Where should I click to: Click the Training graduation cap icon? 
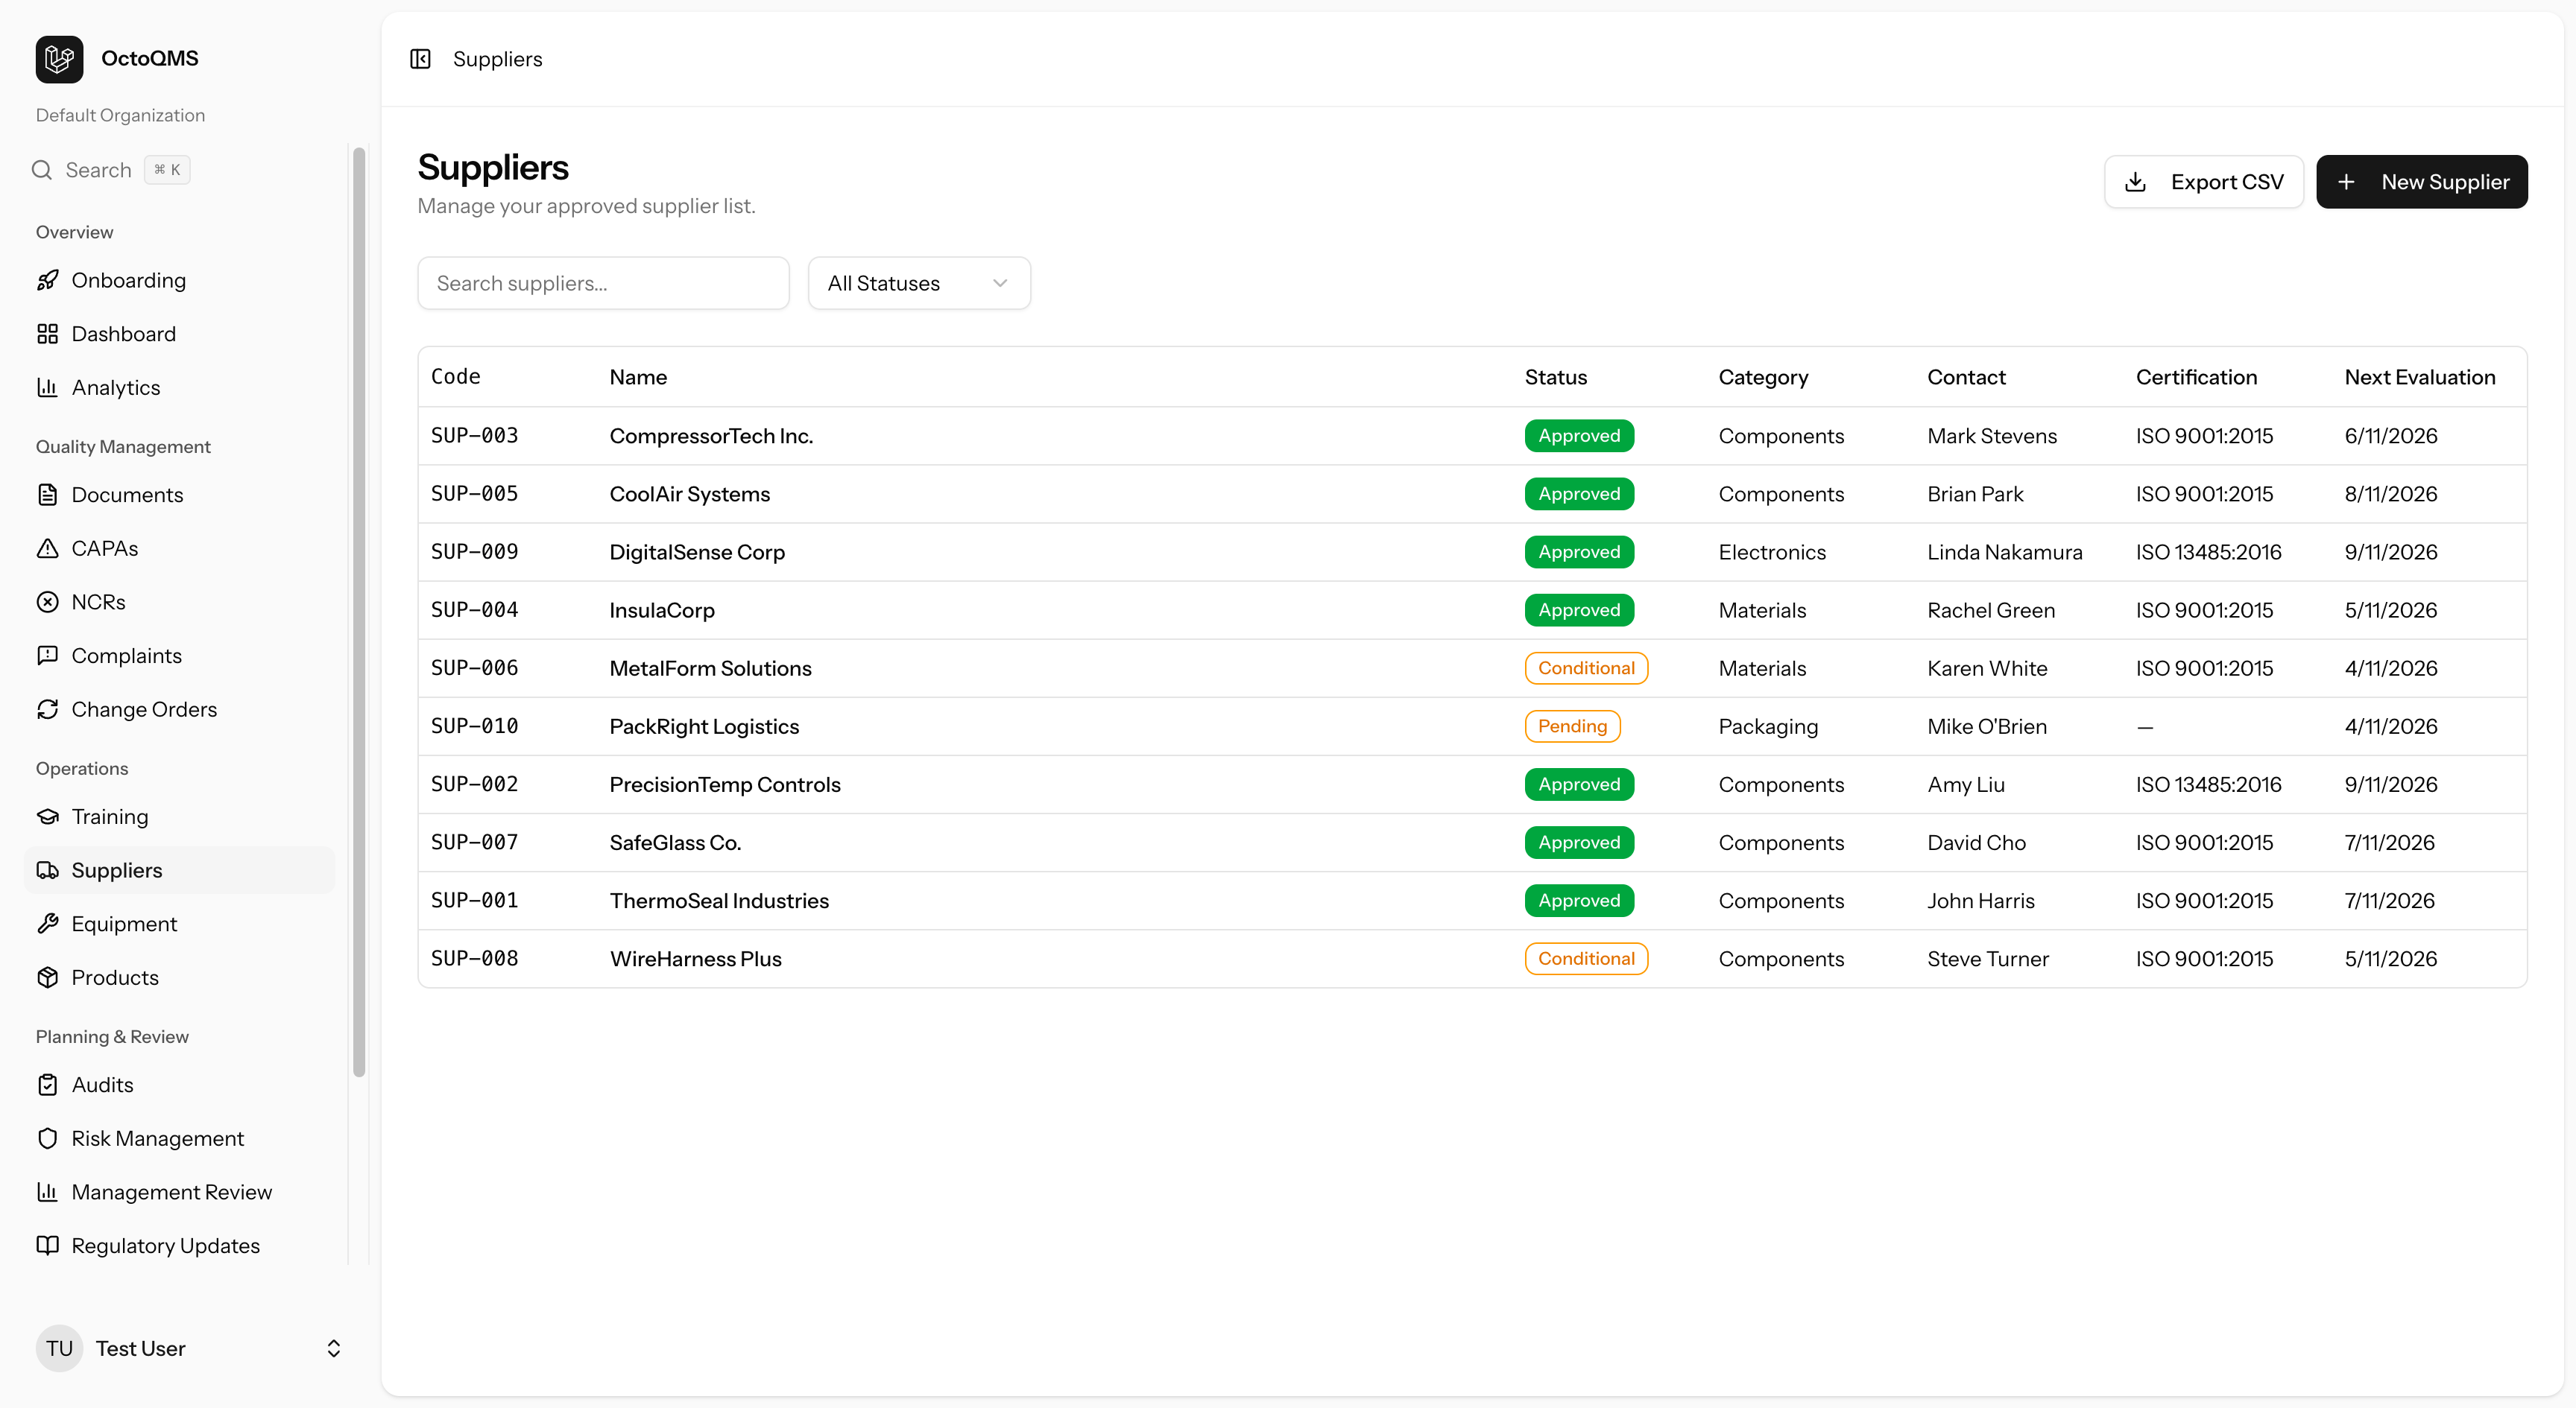47,816
